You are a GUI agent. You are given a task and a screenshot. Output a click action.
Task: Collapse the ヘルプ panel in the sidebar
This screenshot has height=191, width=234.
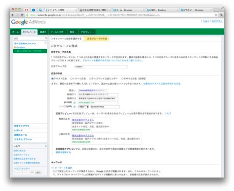click(x=46, y=146)
